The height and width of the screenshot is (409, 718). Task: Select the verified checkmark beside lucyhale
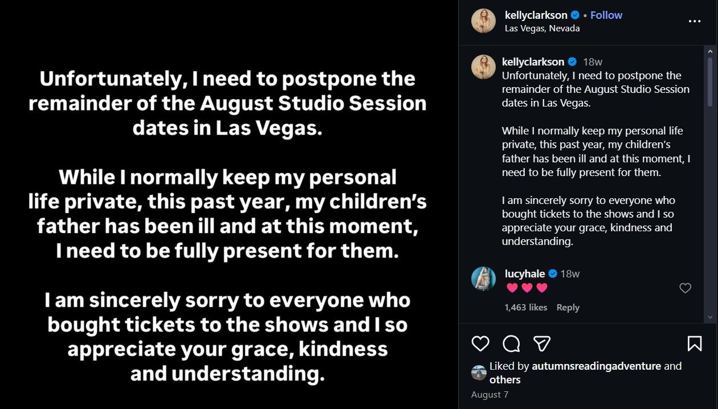pyautogui.click(x=552, y=273)
